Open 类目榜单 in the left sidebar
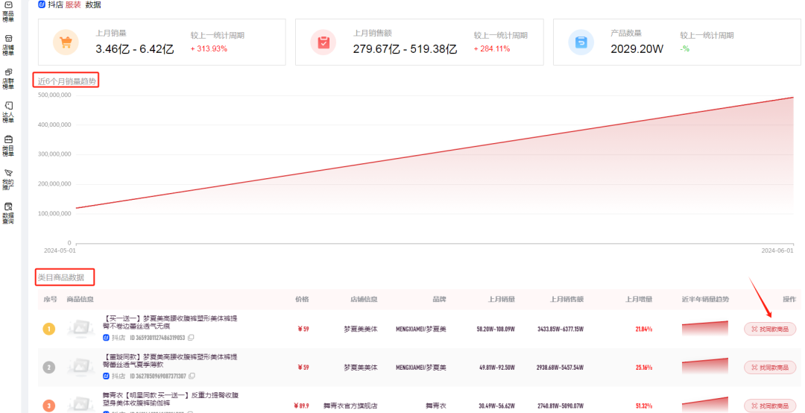 [8, 146]
